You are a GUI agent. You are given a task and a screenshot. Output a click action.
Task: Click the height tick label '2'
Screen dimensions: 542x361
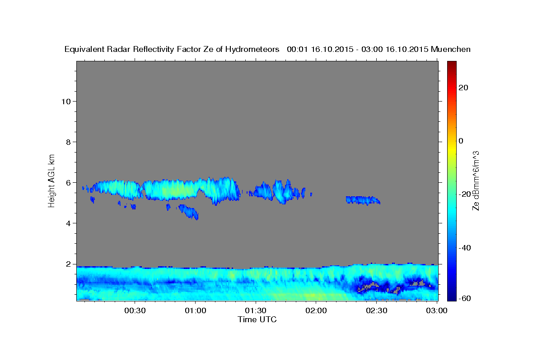[x=68, y=264]
